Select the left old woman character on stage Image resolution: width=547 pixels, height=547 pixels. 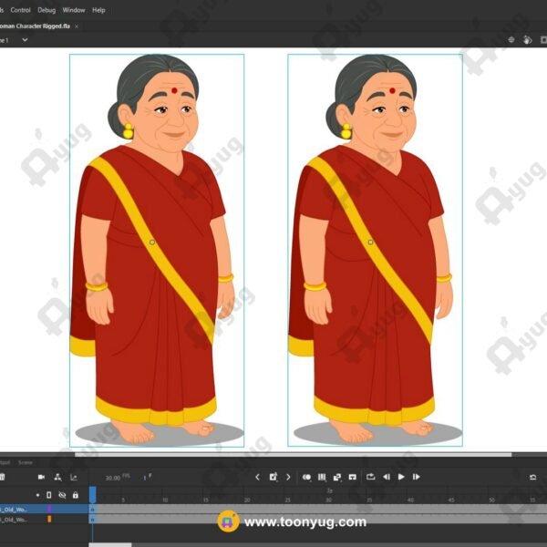tap(157, 250)
